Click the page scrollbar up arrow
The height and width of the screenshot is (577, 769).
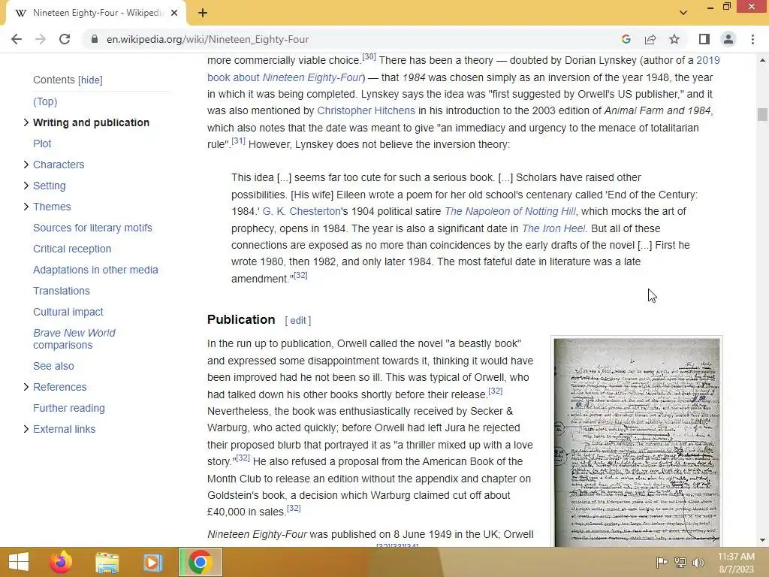click(x=762, y=60)
